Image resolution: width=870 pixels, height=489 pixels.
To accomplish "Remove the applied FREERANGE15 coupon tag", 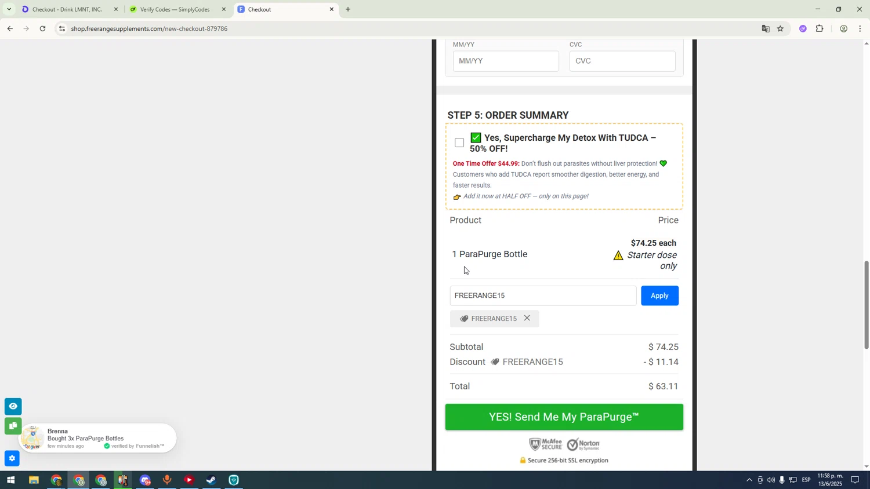I will (527, 318).
